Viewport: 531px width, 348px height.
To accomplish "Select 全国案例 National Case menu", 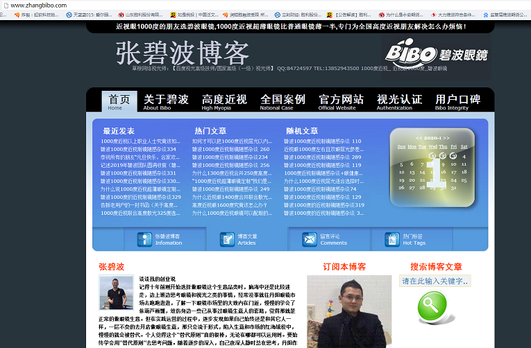I will [x=283, y=102].
